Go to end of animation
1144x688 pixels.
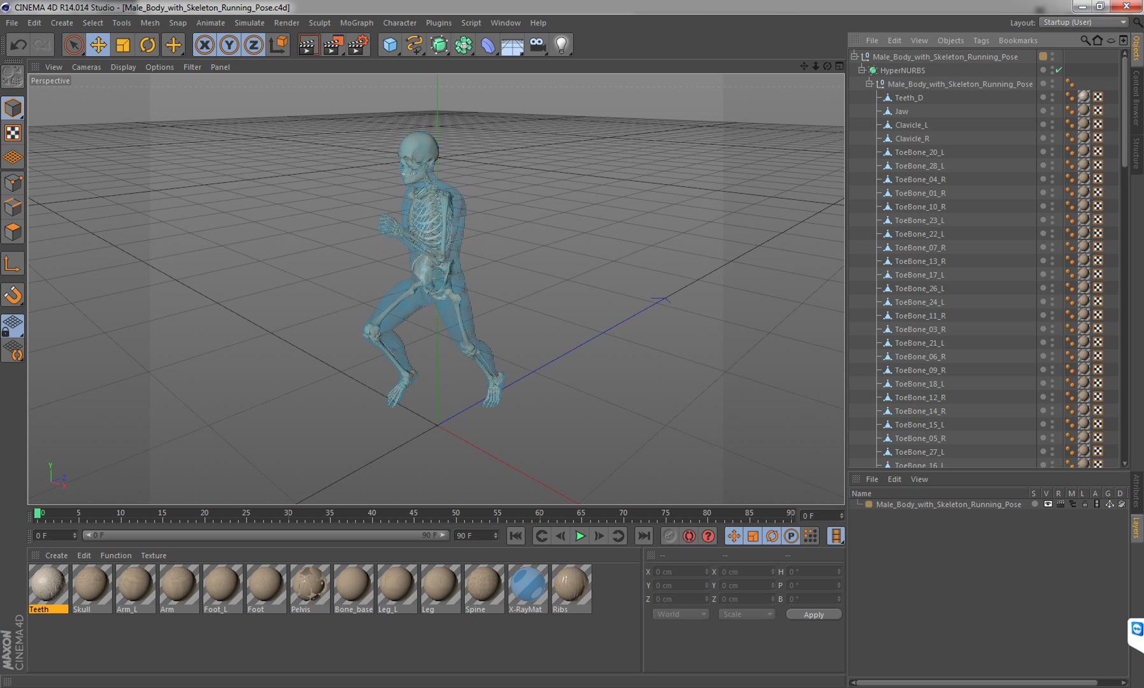[x=644, y=536]
